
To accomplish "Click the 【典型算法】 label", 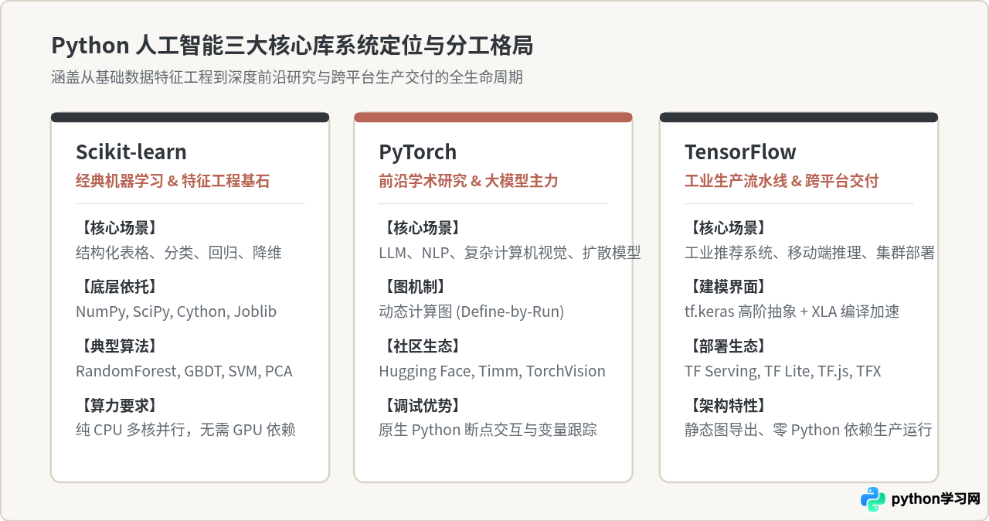I will (119, 346).
